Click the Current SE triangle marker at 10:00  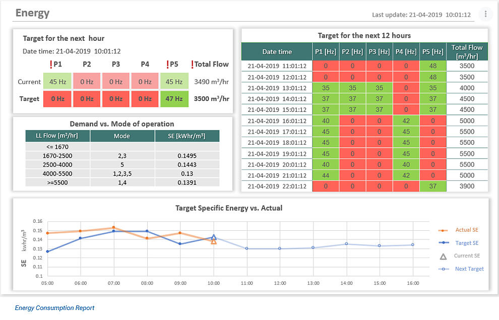[x=214, y=241]
